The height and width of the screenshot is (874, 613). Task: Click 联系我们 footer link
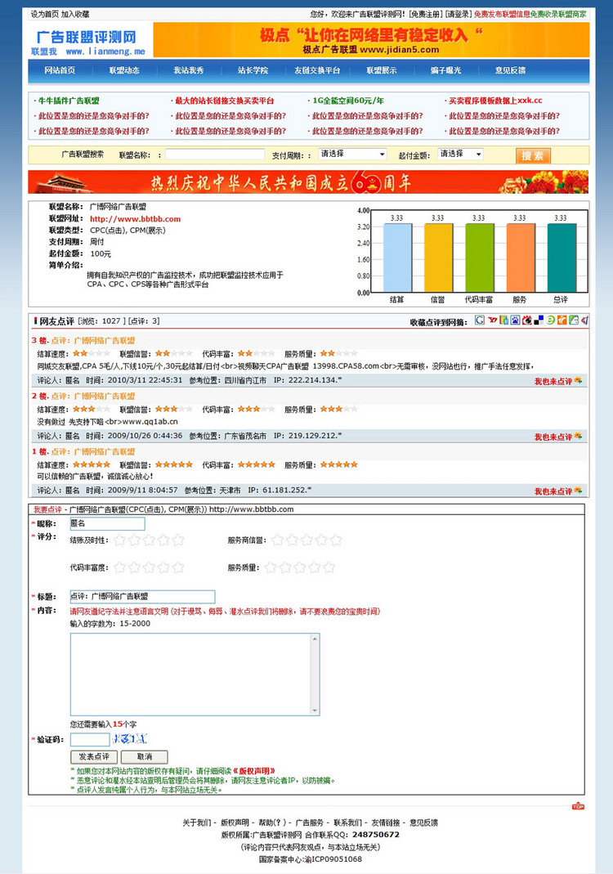[347, 822]
